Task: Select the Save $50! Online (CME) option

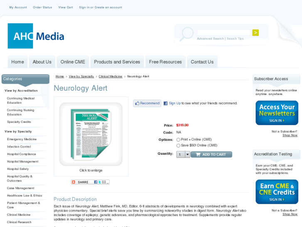Action: [178, 145]
